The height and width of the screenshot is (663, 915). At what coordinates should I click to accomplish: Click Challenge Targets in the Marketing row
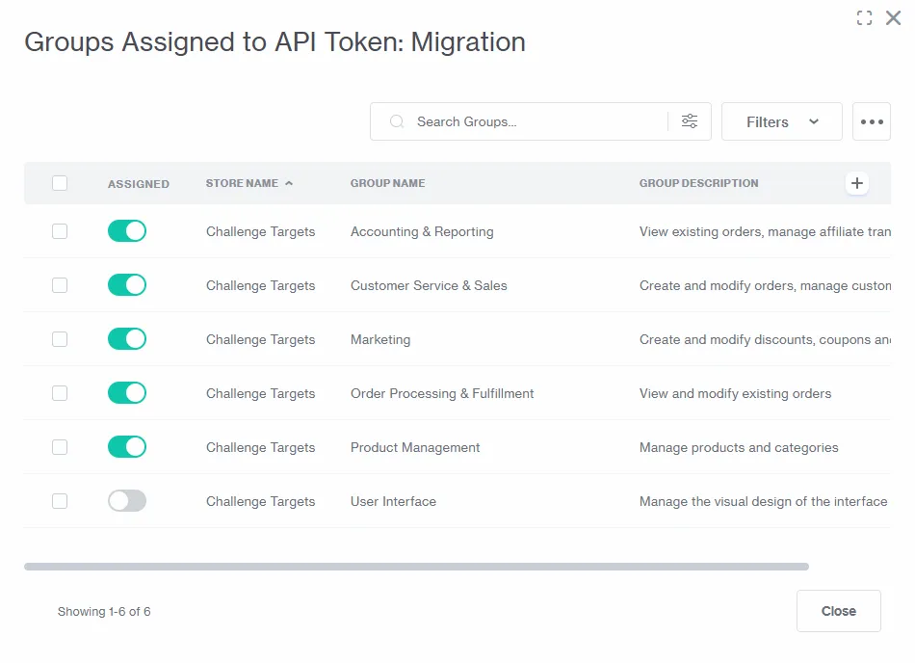click(x=260, y=339)
